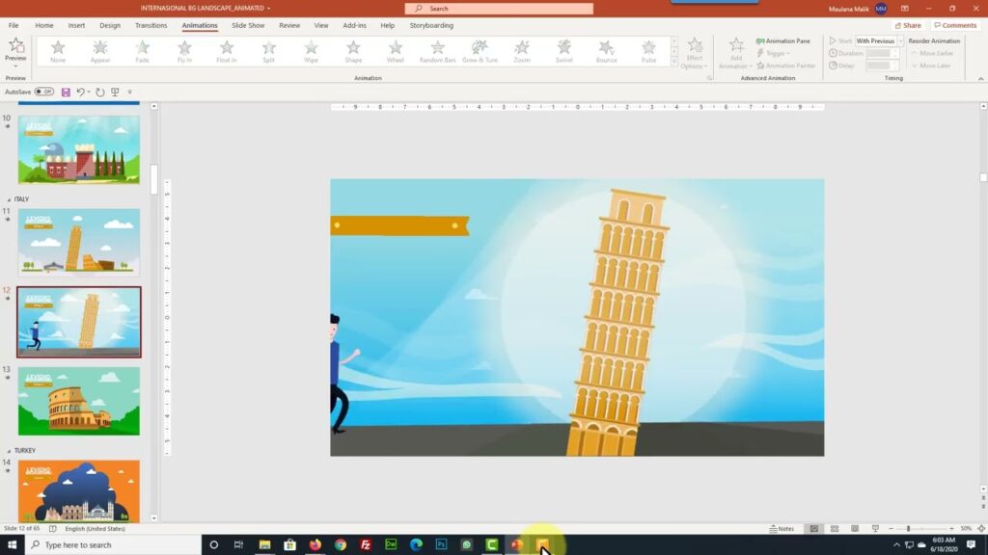Switch to the Design tab
This screenshot has height=555, width=988.
110,25
